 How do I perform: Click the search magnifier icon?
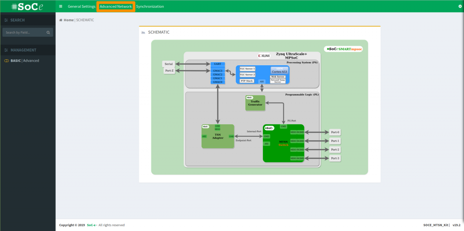pyautogui.click(x=48, y=33)
